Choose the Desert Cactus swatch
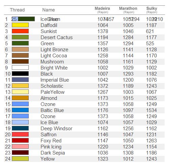 click(x=20, y=37)
